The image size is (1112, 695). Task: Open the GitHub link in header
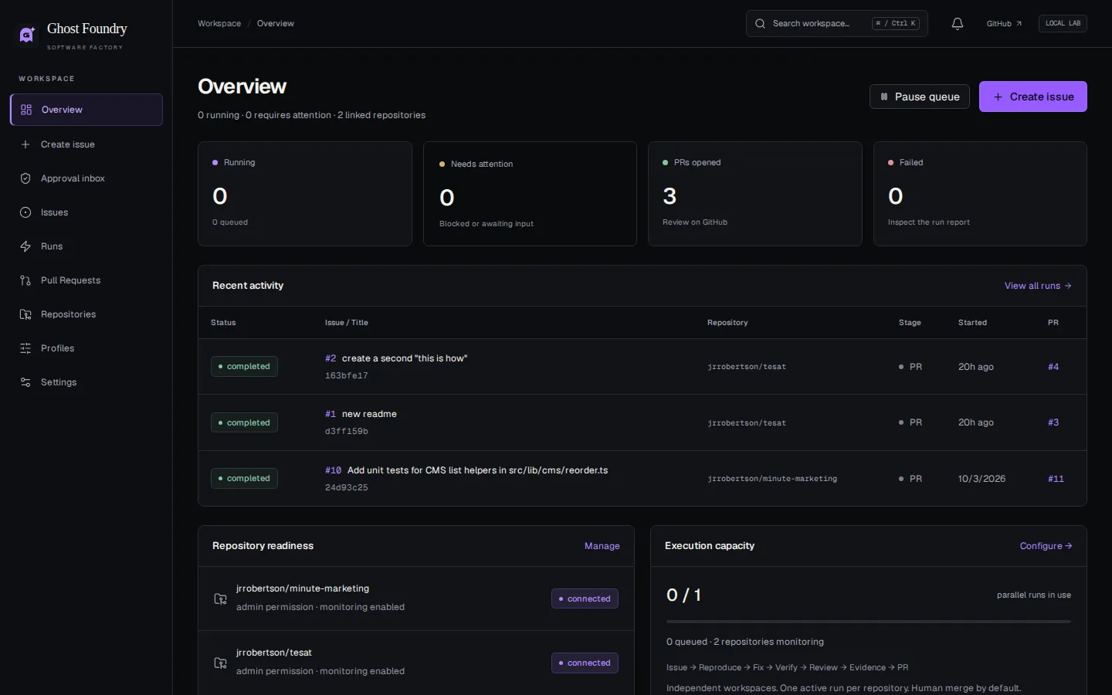[x=1004, y=24]
